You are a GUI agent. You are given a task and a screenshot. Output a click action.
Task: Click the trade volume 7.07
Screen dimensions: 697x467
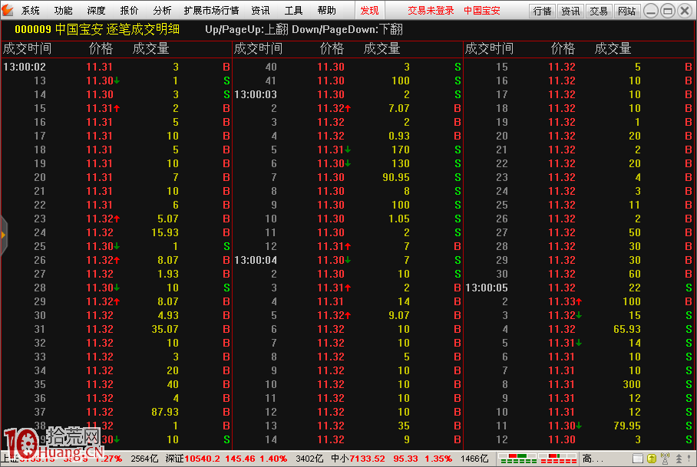398,108
